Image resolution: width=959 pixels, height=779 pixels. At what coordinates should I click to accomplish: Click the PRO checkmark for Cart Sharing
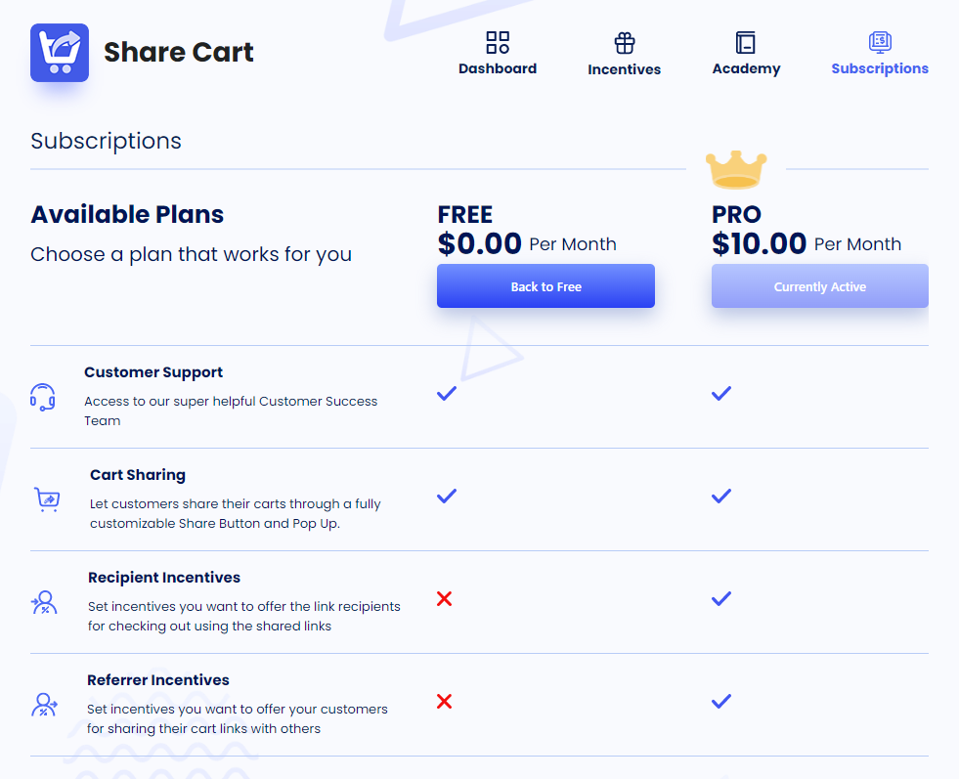(x=721, y=496)
